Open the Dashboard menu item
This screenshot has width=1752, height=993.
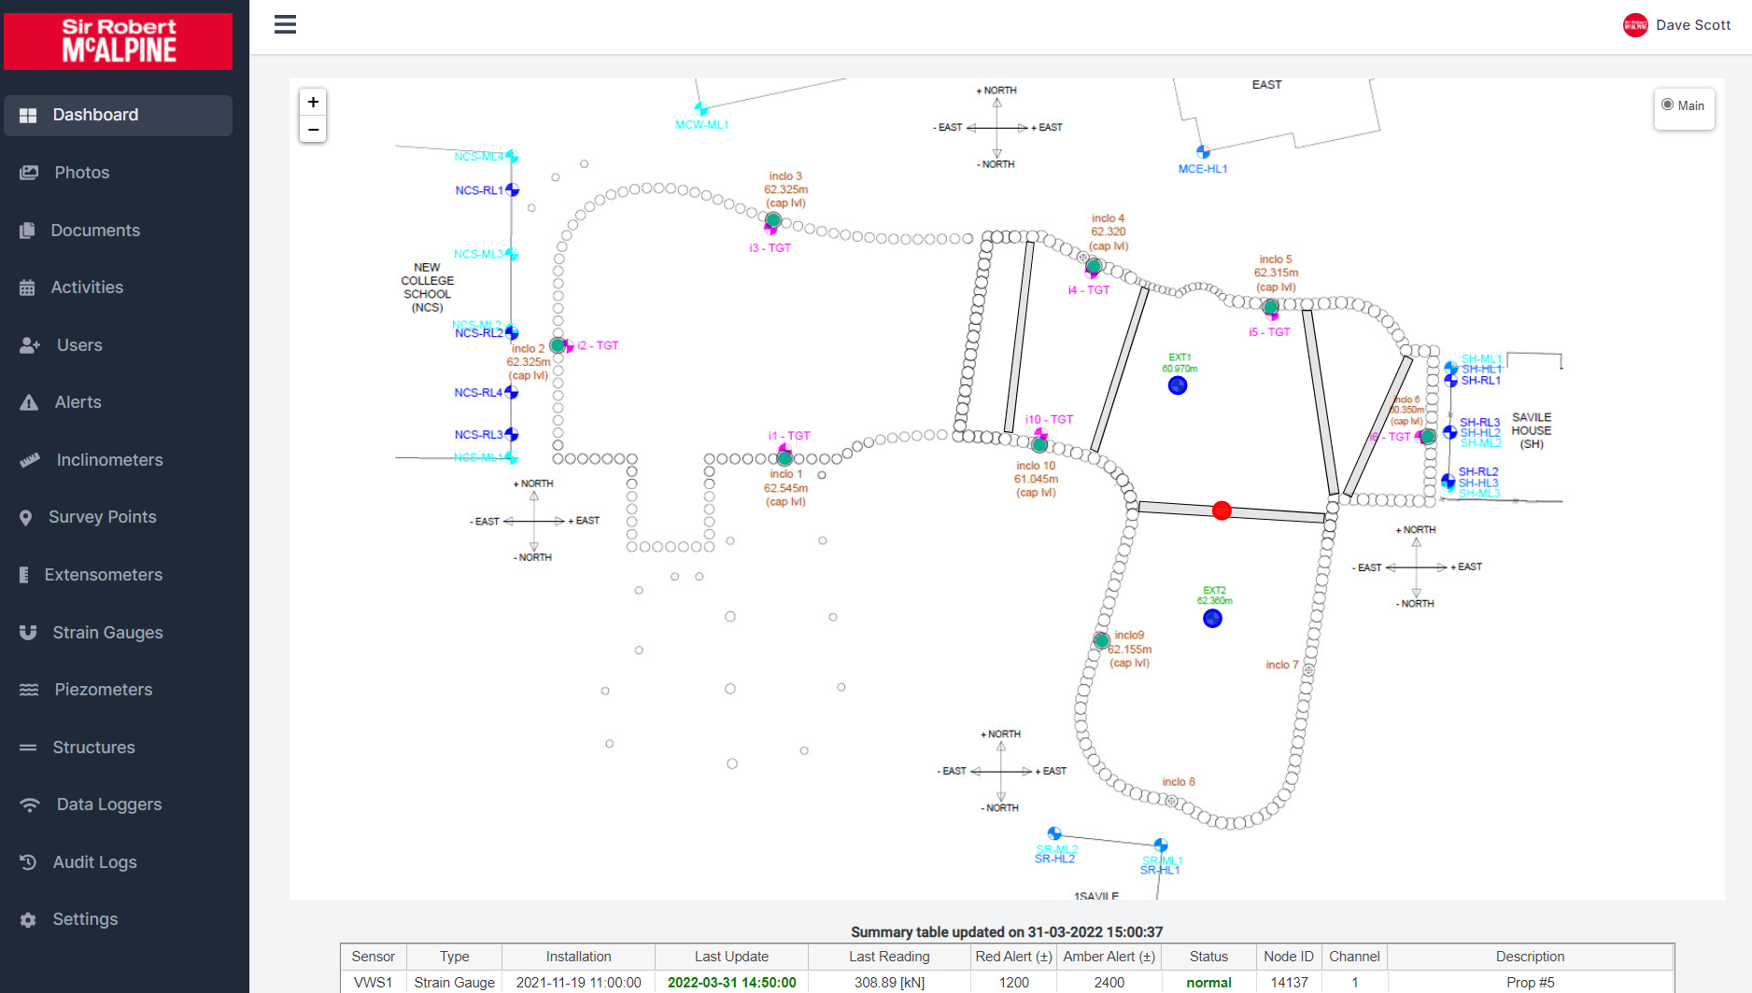[x=119, y=115]
